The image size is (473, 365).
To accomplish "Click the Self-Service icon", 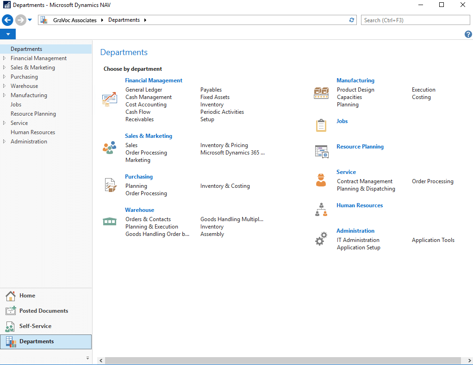I will tap(10, 327).
